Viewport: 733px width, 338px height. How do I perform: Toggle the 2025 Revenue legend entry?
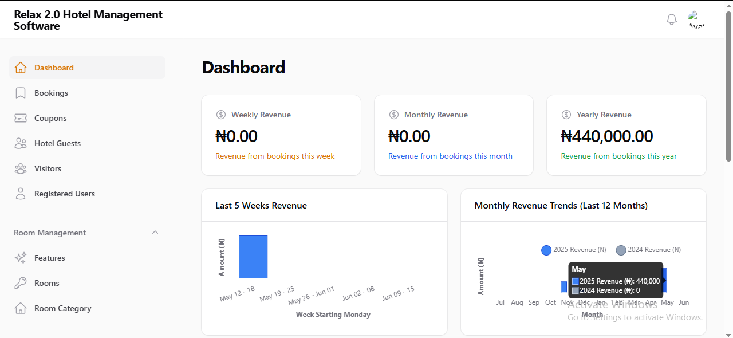pyautogui.click(x=573, y=249)
